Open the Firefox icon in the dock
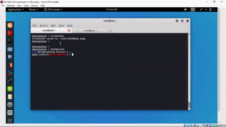The width and height of the screenshot is (226, 127). (x=10, y=25)
